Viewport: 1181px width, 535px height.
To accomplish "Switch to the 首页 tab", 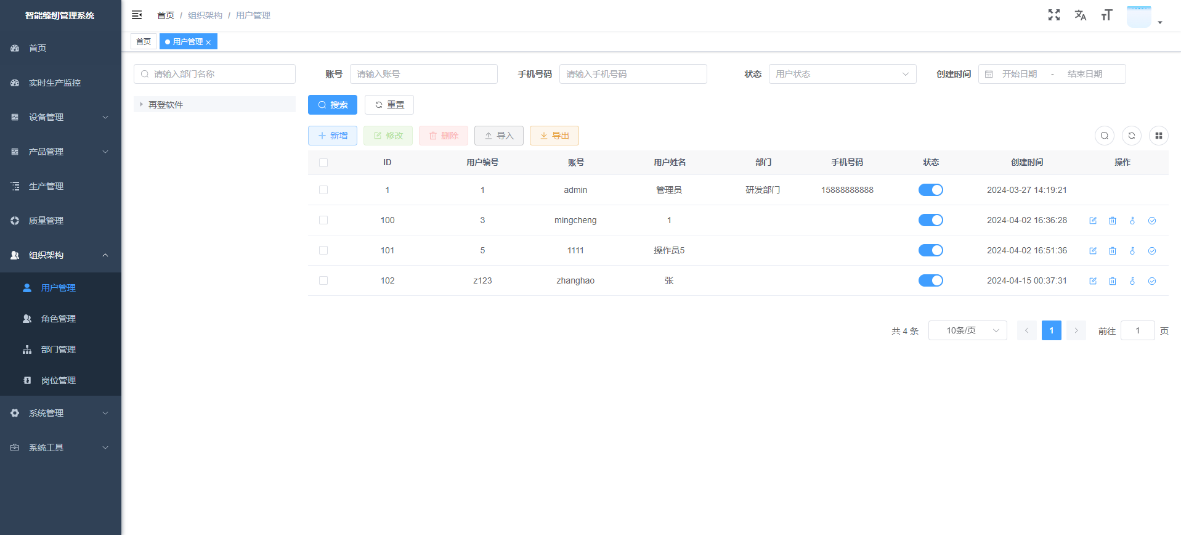I will tap(144, 41).
